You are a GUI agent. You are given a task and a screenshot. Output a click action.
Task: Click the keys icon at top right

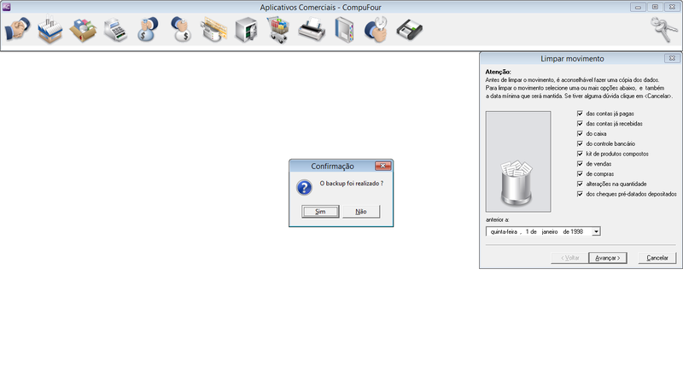coord(663,30)
